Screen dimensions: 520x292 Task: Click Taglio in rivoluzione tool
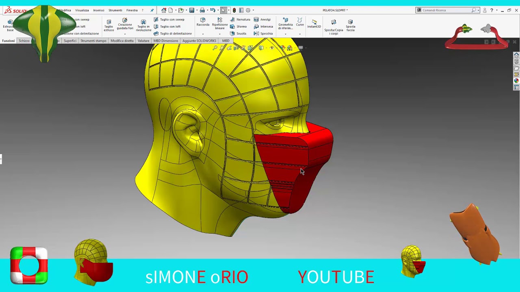[143, 26]
